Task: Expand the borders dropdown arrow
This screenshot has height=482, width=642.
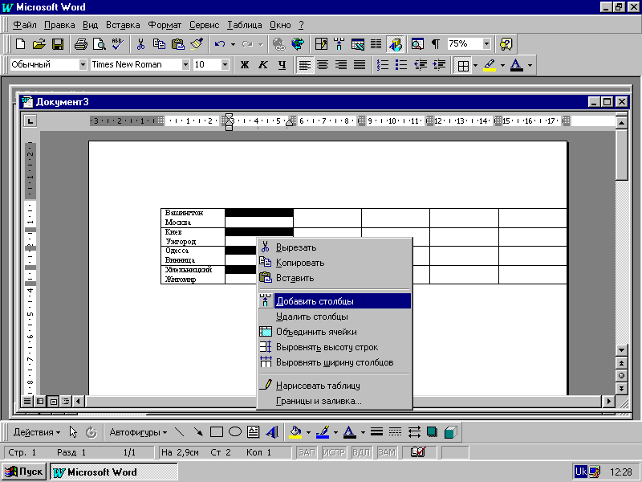Action: 475,65
